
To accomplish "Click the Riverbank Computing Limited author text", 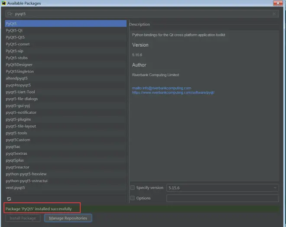I will 156,75.
